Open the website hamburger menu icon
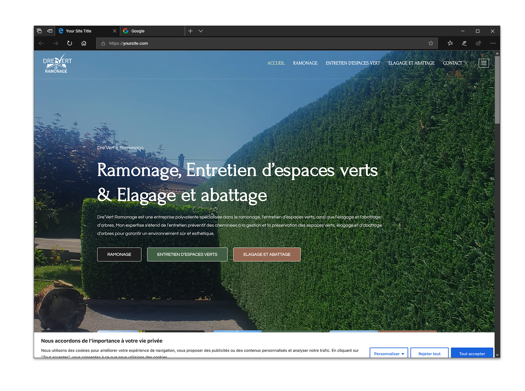The width and height of the screenshot is (525, 391). click(x=484, y=63)
